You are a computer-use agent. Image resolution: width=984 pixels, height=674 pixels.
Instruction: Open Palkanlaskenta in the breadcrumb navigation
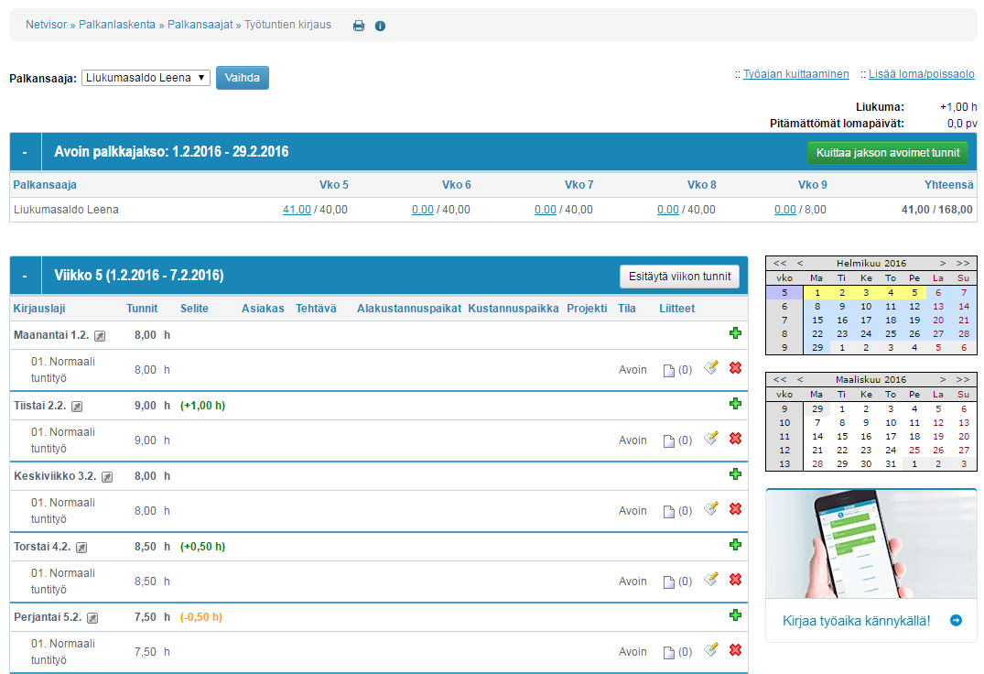[117, 25]
